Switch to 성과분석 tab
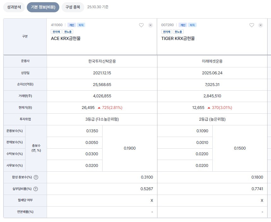The image size is (271, 222). tap(14, 7)
